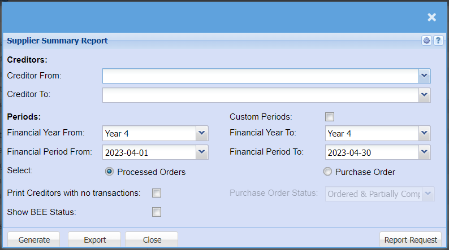449x250 pixels.
Task: Choose the Purchase Order radio option
Action: [327, 172]
